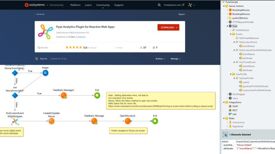
Task: Open the Actions dropdown
Action: (x=160, y=58)
